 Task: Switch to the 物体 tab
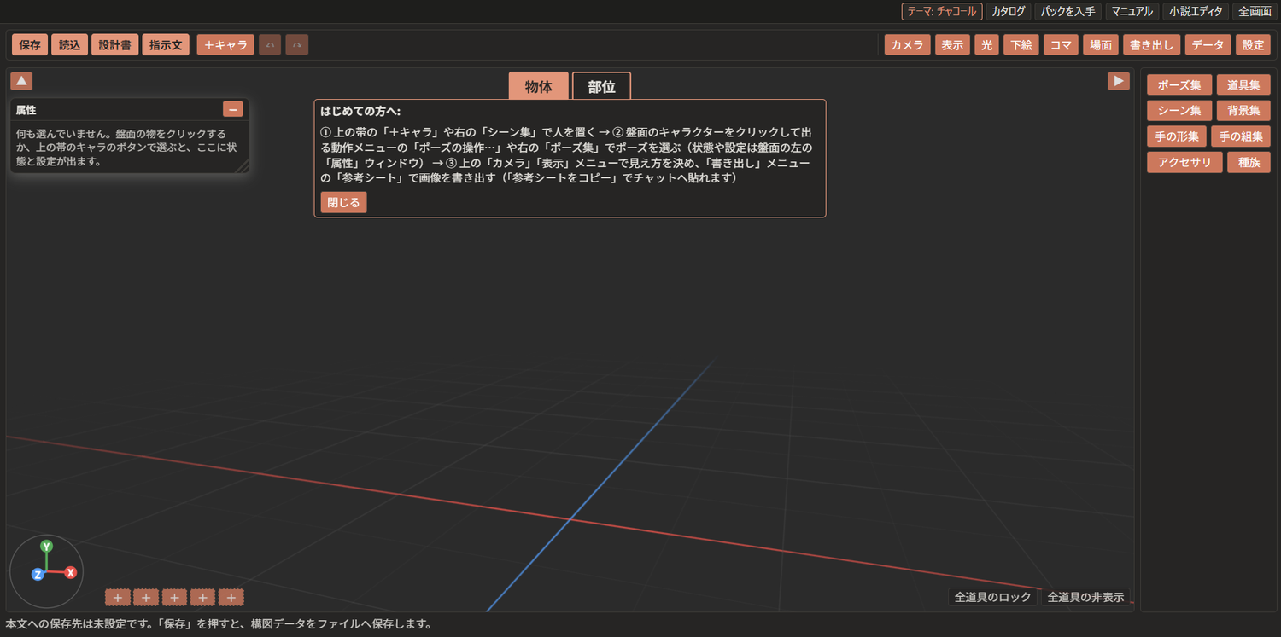pos(539,86)
